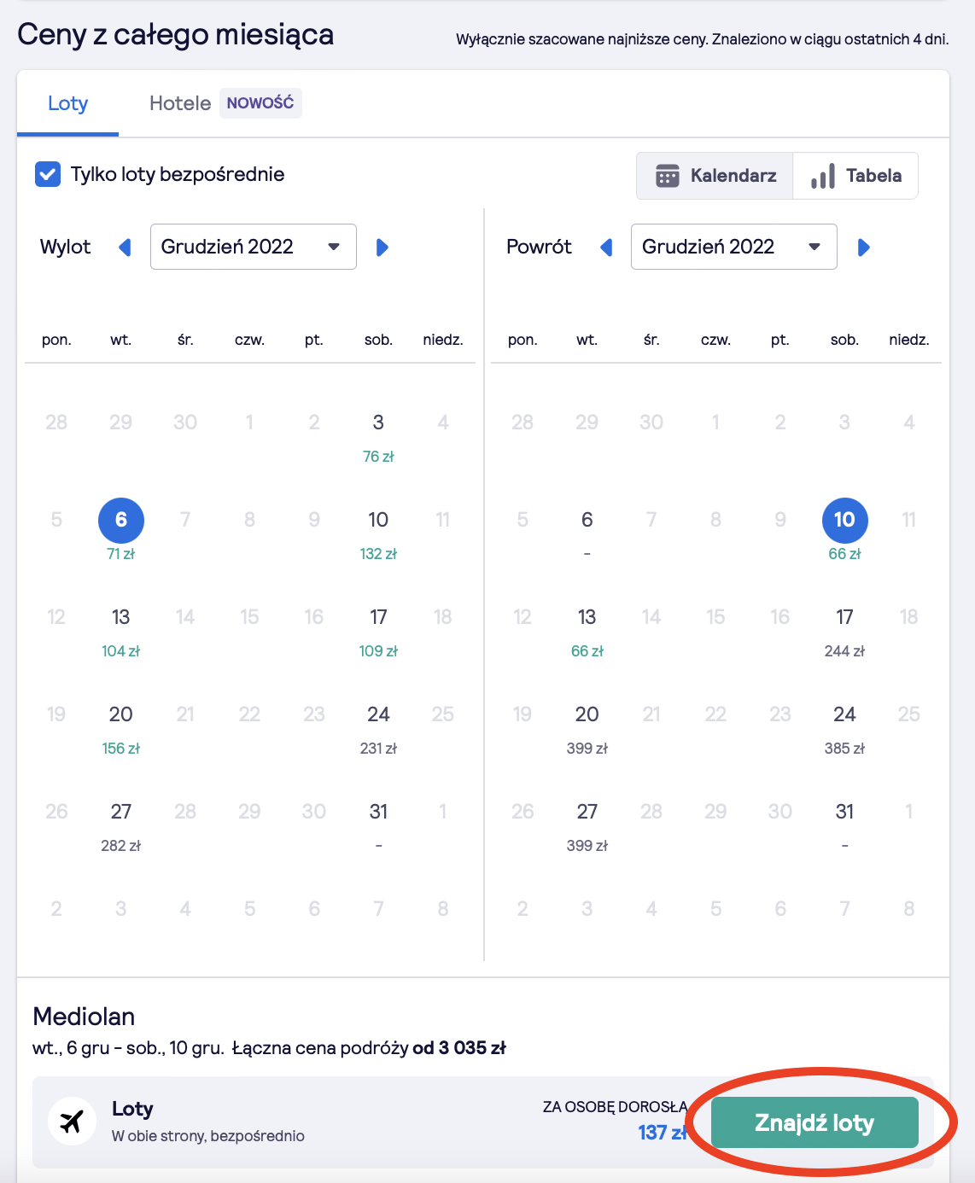
Task: Switch view to Kalendarz
Action: click(715, 176)
